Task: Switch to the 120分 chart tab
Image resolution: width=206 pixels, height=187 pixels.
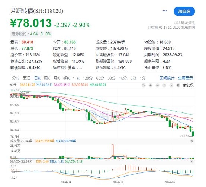Action: [x=88, y=78]
